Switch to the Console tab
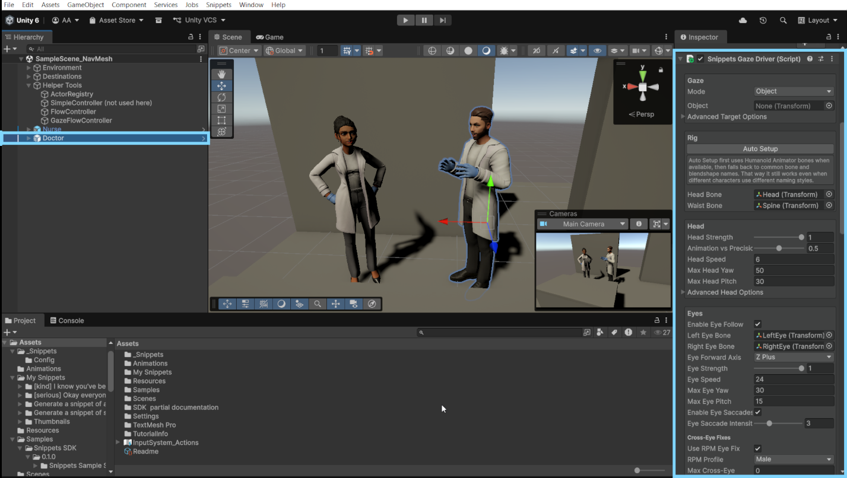 click(66, 320)
